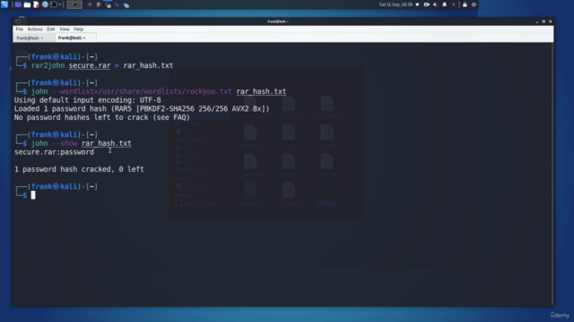Click the blinking cursor at the last prompt
The image size is (574, 322).
[x=33, y=195]
